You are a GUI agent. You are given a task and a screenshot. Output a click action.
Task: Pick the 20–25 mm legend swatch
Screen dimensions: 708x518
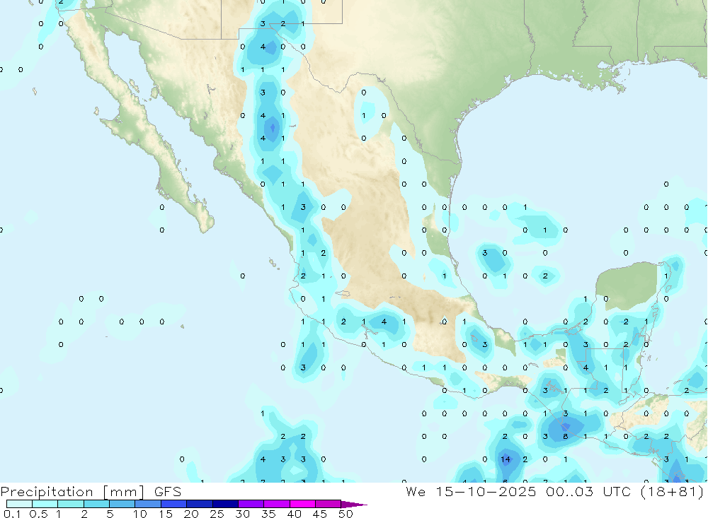(200, 504)
